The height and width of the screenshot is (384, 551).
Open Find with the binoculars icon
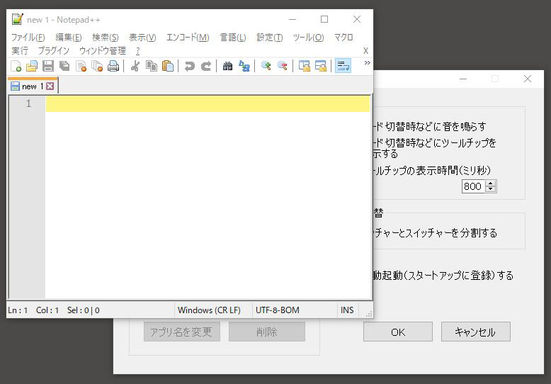[228, 66]
